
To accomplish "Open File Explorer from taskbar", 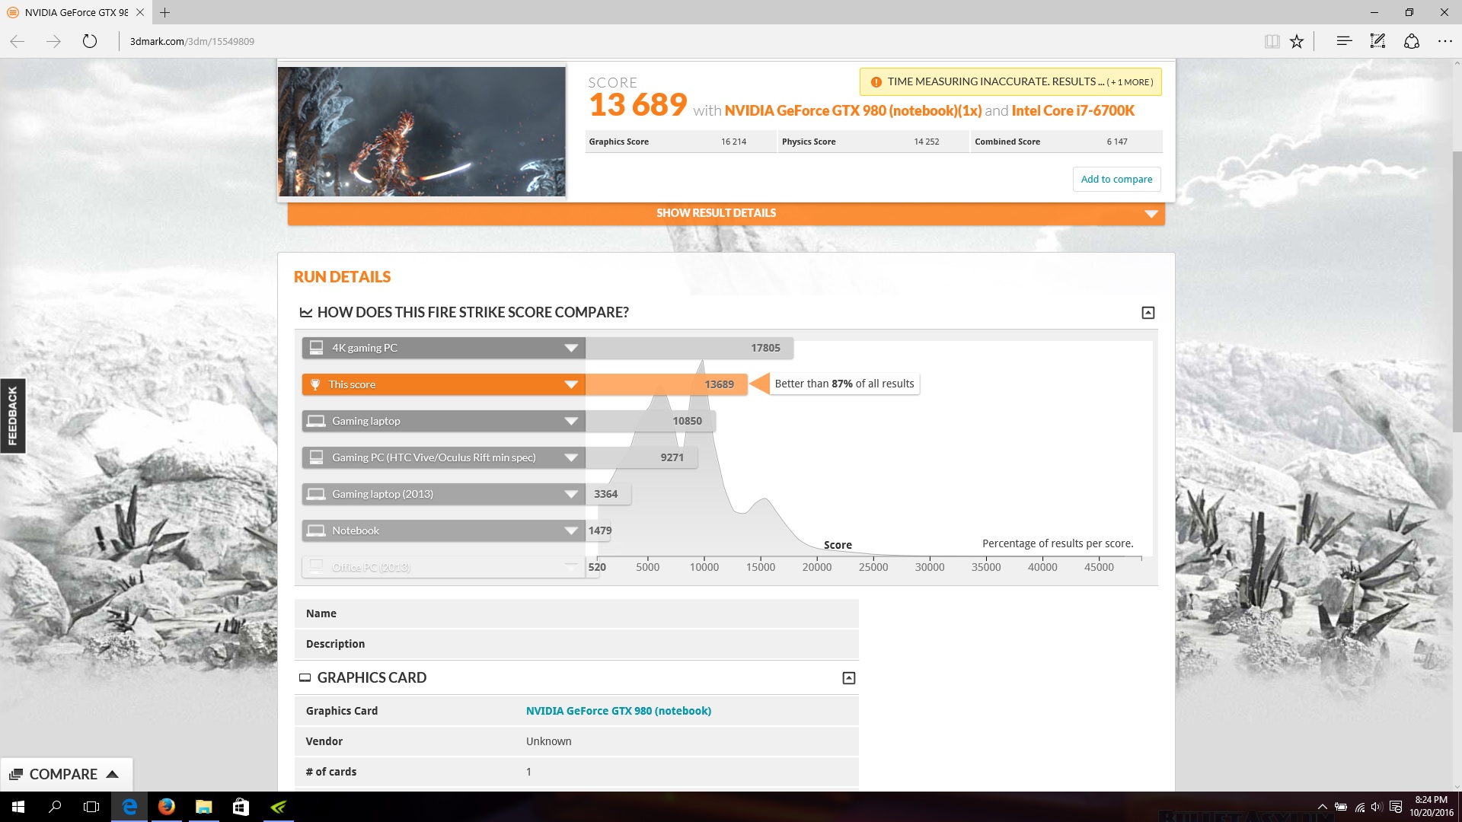I will [203, 807].
